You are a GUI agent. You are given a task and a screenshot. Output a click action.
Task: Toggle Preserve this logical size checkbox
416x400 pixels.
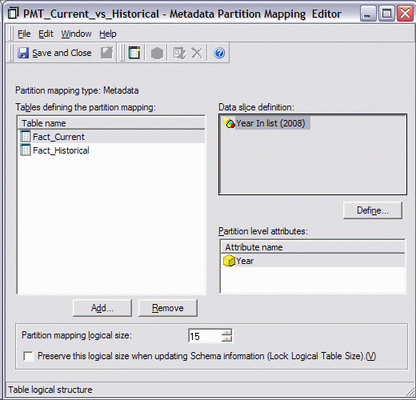(x=28, y=356)
